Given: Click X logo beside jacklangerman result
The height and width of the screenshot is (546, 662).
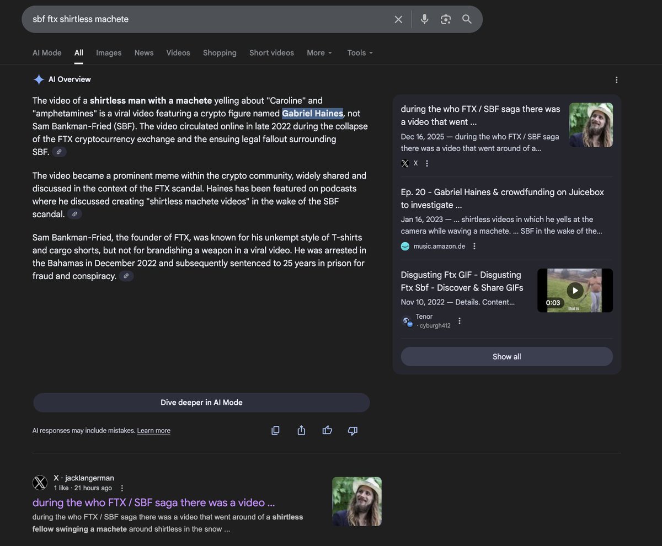Looking at the screenshot, I should pyautogui.click(x=40, y=483).
